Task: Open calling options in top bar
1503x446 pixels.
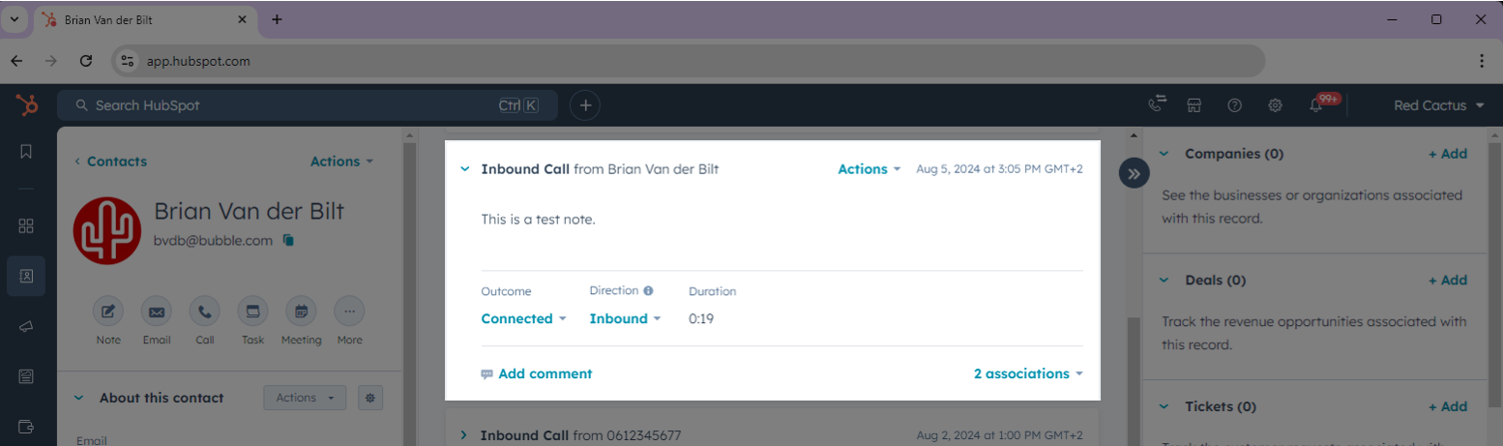Action: pos(1157,104)
